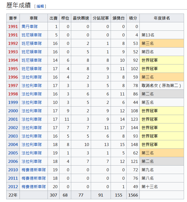
Task: Open the 1998 season link
Action: coord(13,94)
